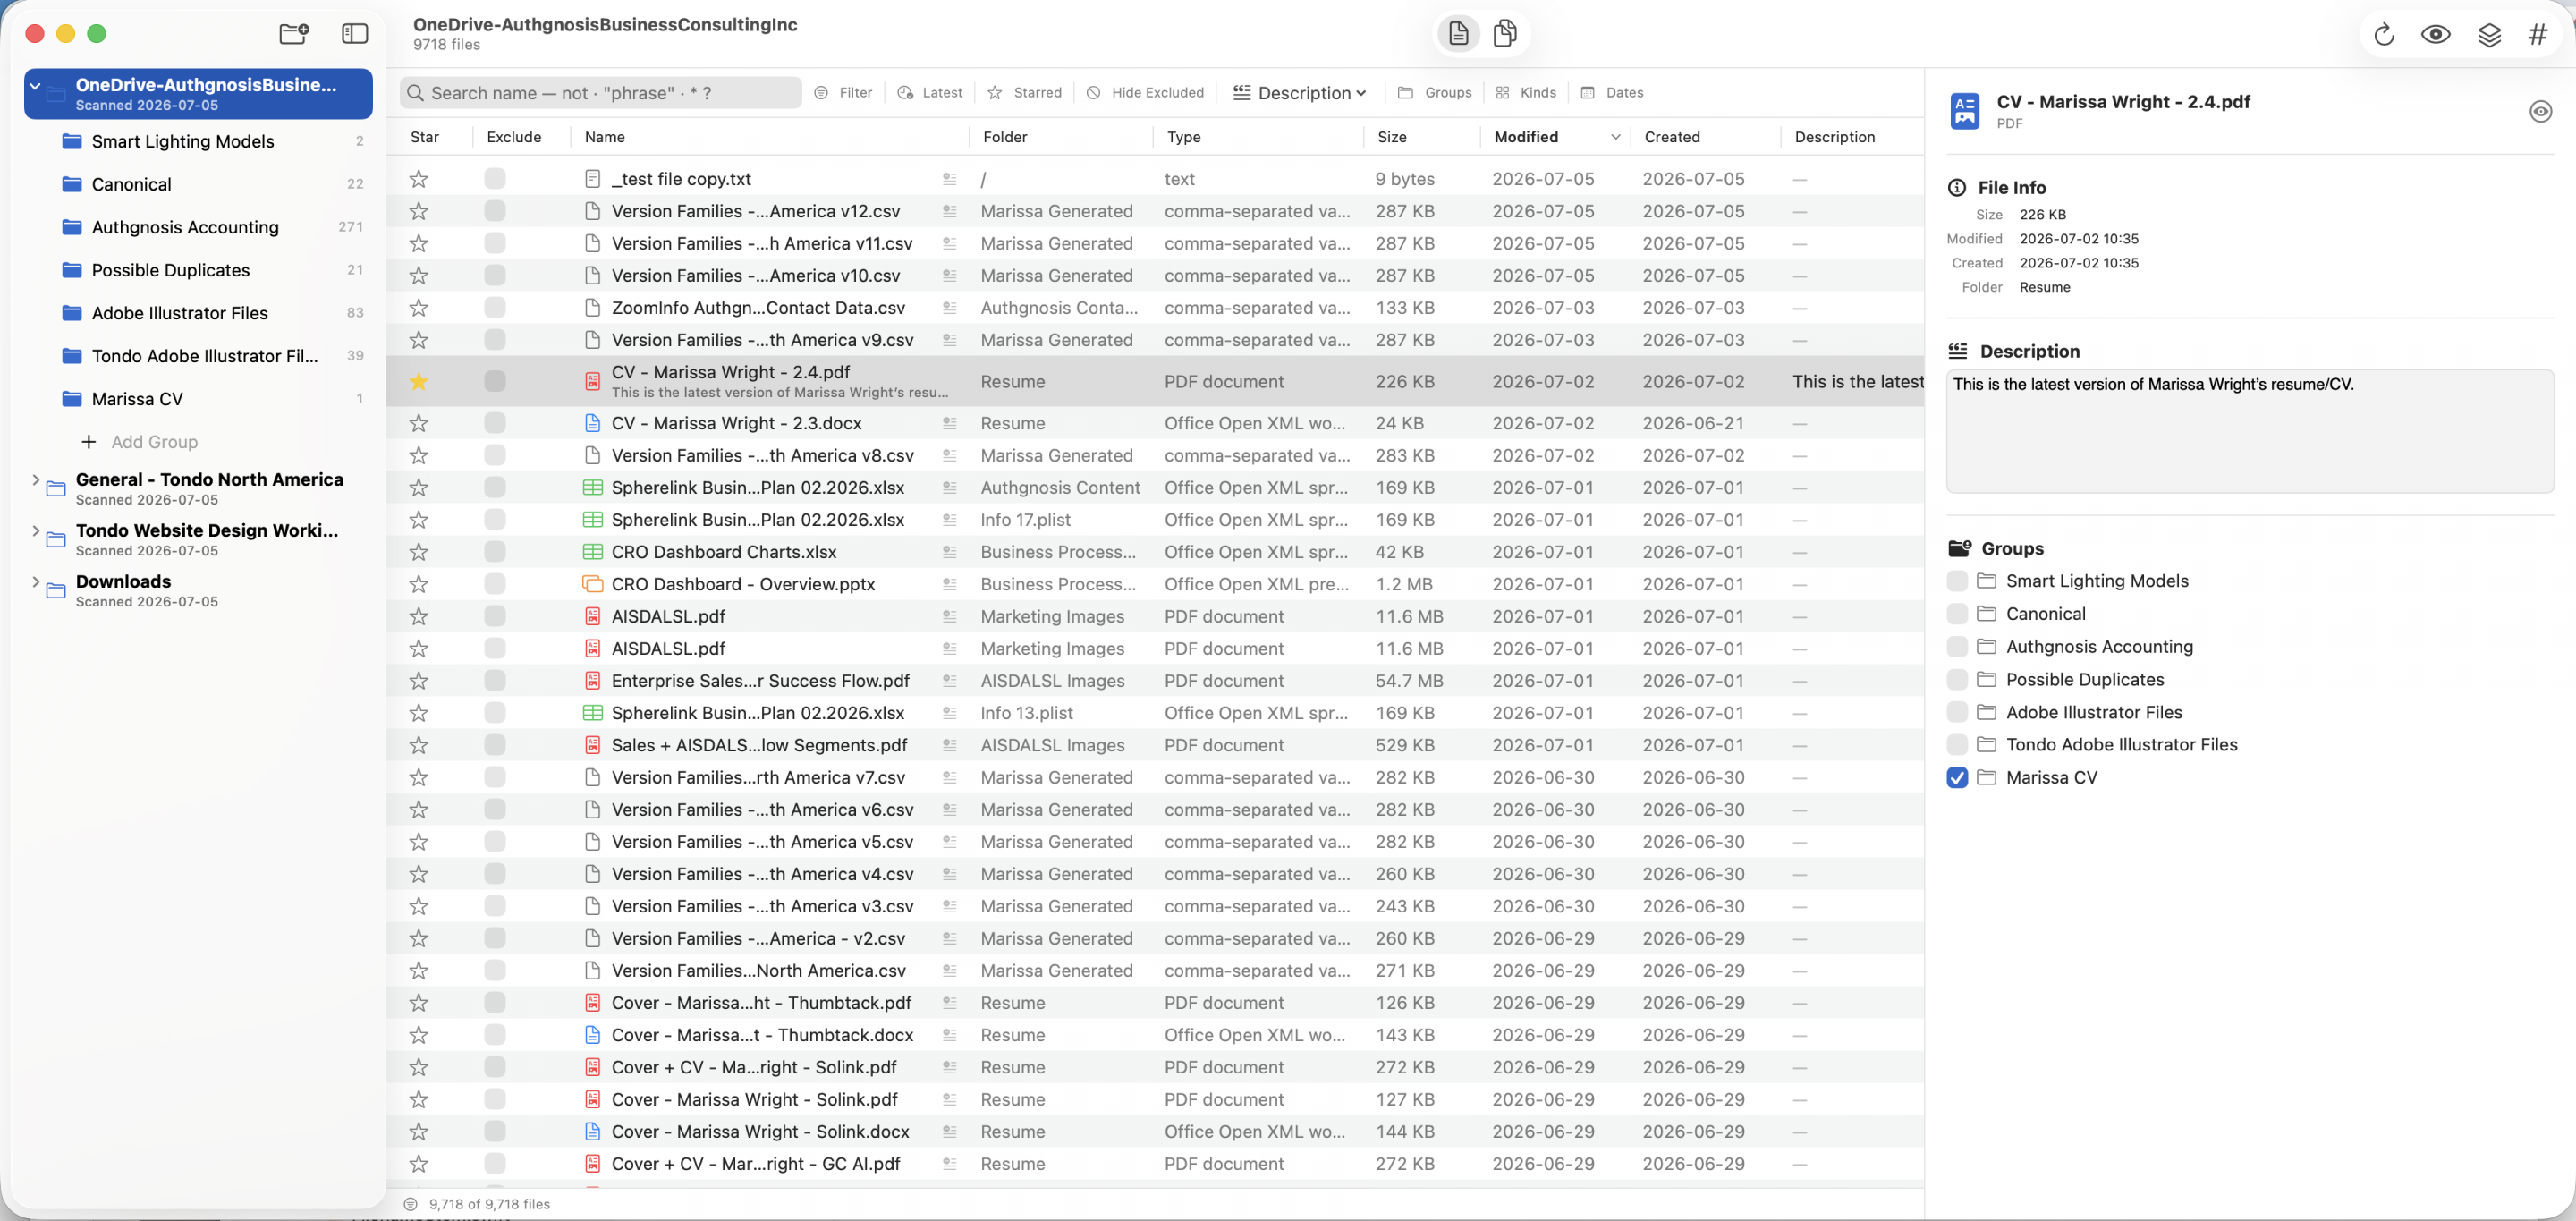Click the Filter toolbar item
Viewport: 2576px width, 1221px height.
843,93
